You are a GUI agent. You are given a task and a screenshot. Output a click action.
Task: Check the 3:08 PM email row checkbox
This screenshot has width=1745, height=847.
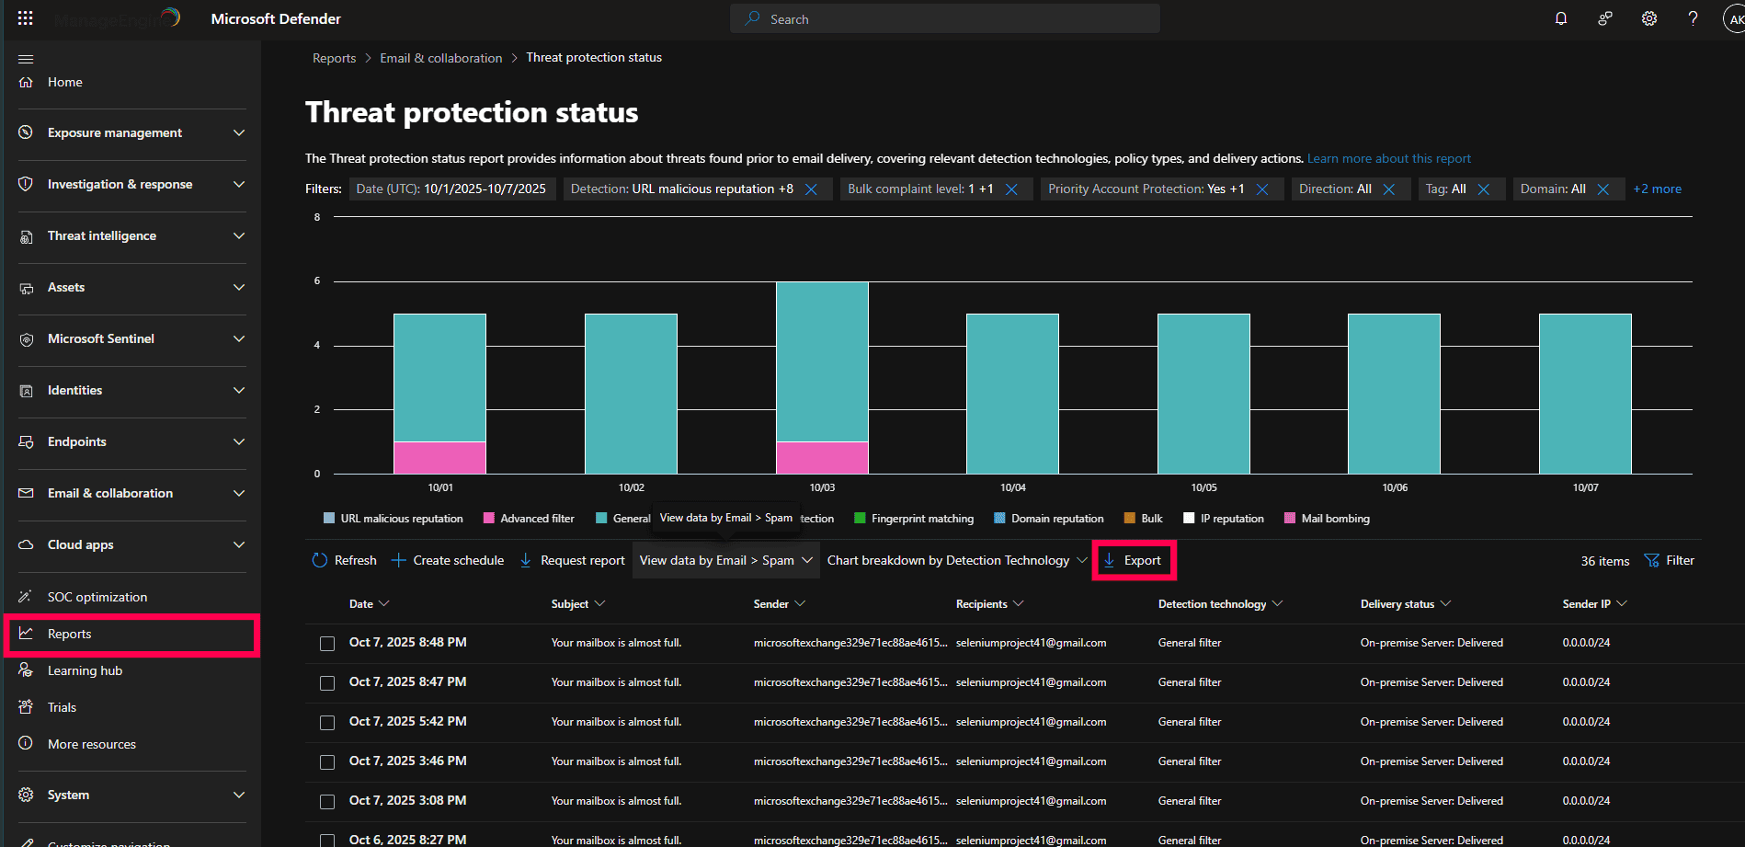[326, 801]
